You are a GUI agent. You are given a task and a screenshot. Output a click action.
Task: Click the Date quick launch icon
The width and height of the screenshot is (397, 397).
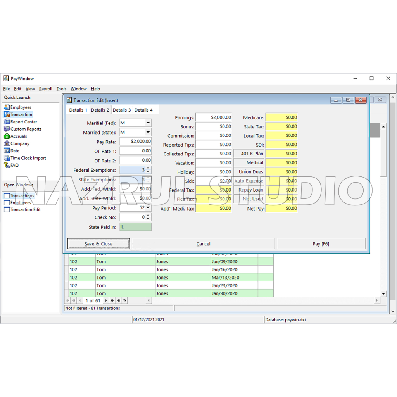coord(7,151)
